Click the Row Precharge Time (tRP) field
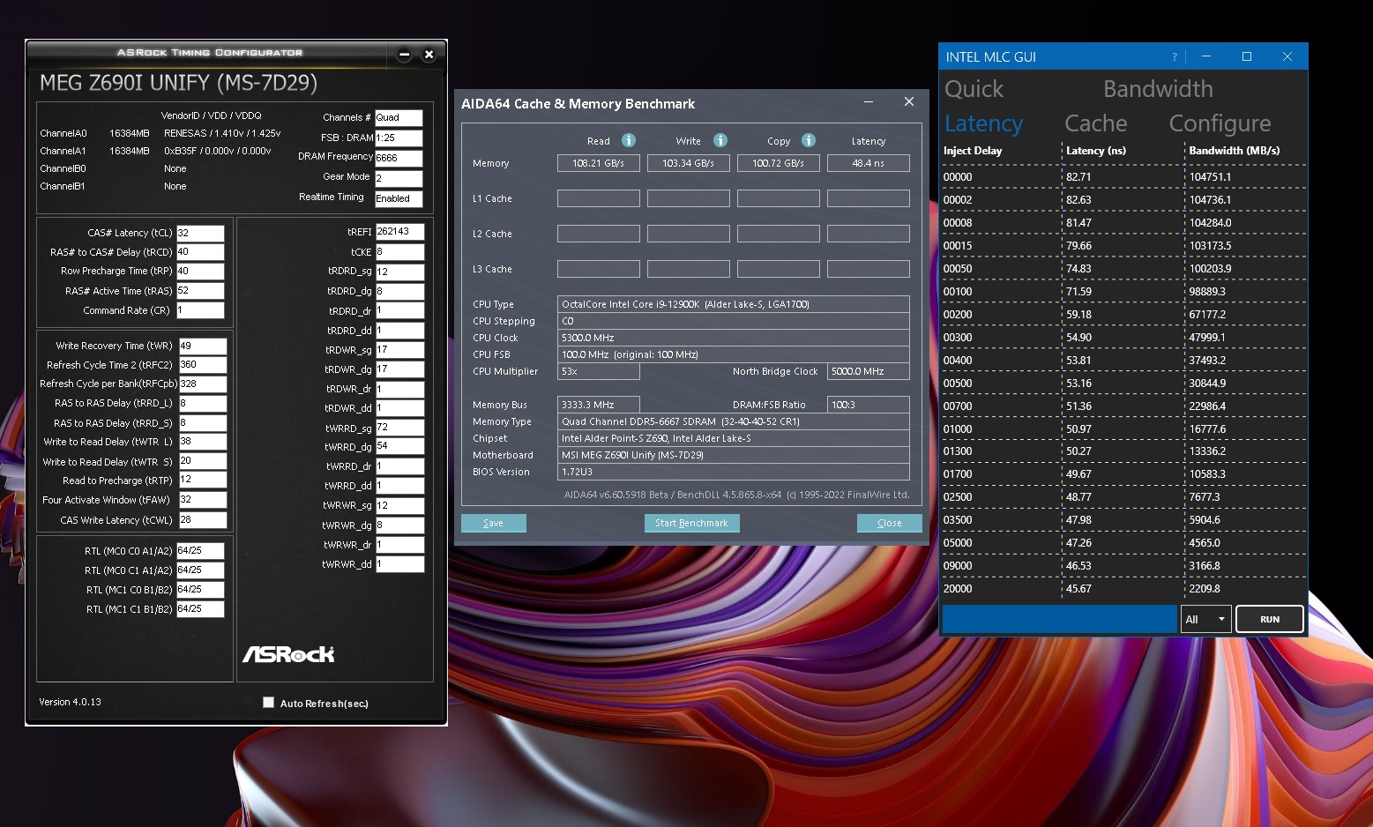The image size is (1373, 827). (x=200, y=272)
